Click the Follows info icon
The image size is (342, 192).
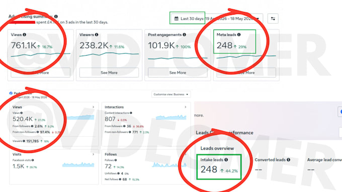pyautogui.click(x=116, y=160)
